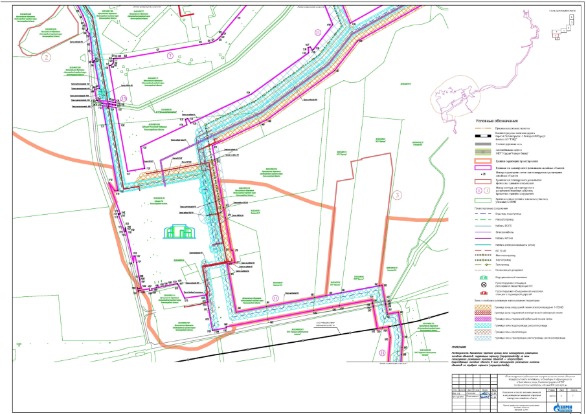The image size is (586, 414).
Task: Click the cyan hatched water pipeline zone swatch
Action: click(x=480, y=325)
